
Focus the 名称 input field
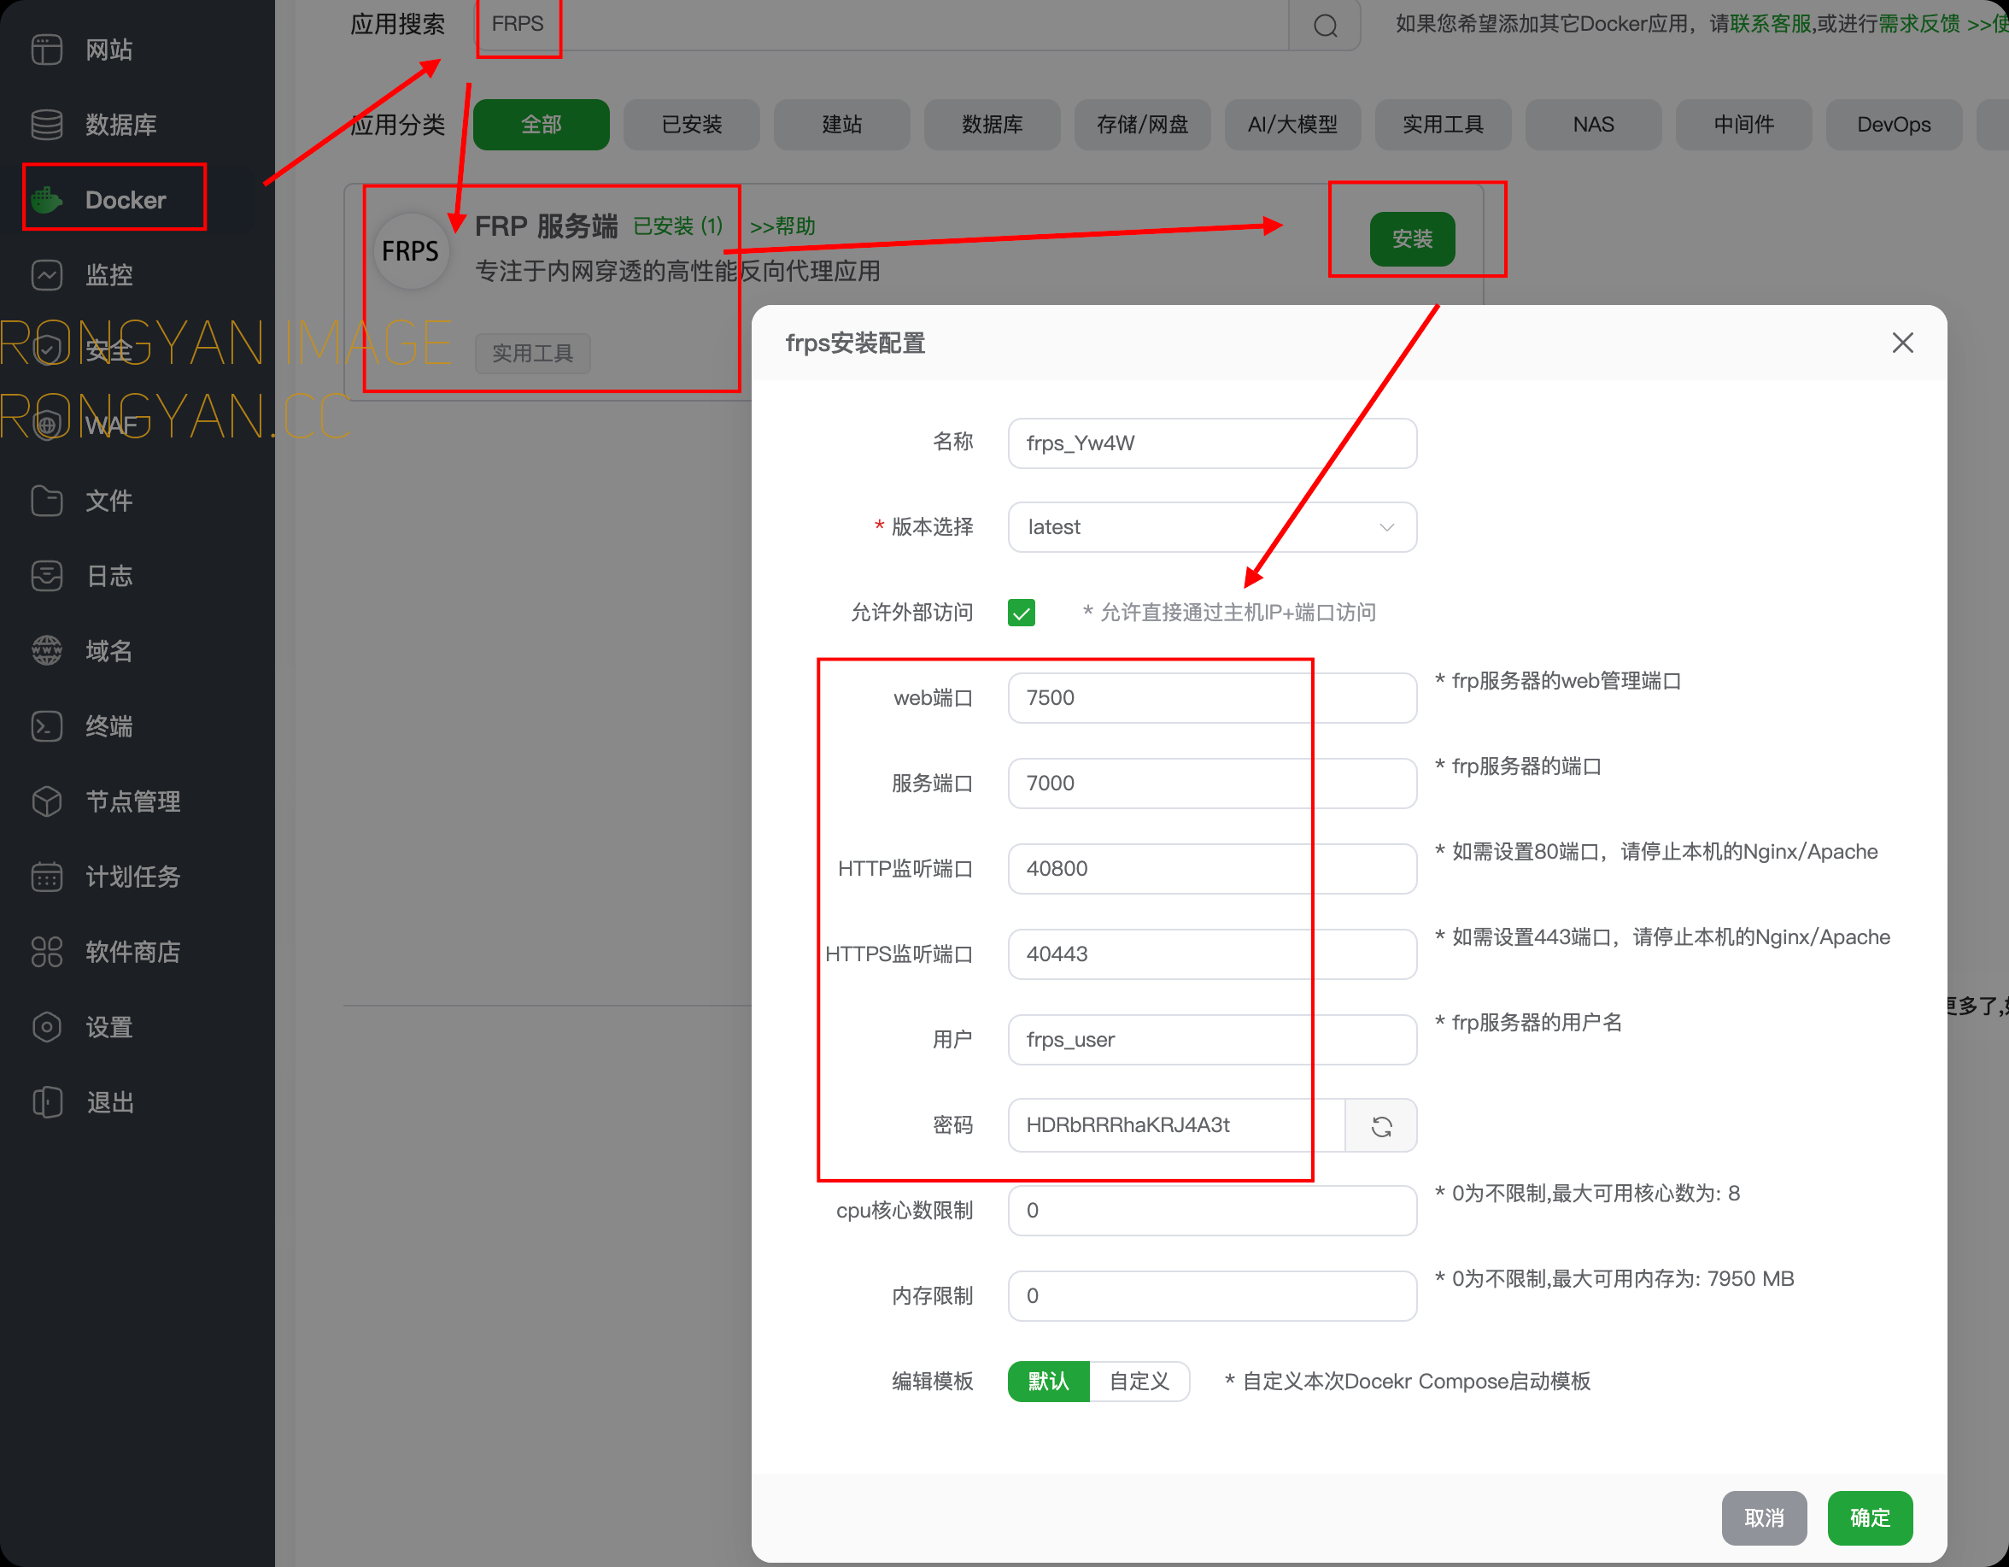[x=1212, y=443]
